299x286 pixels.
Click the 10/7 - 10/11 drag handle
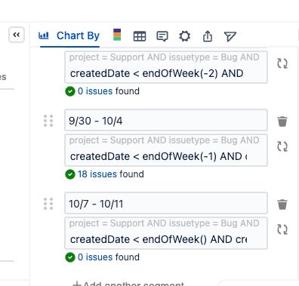pos(48,204)
